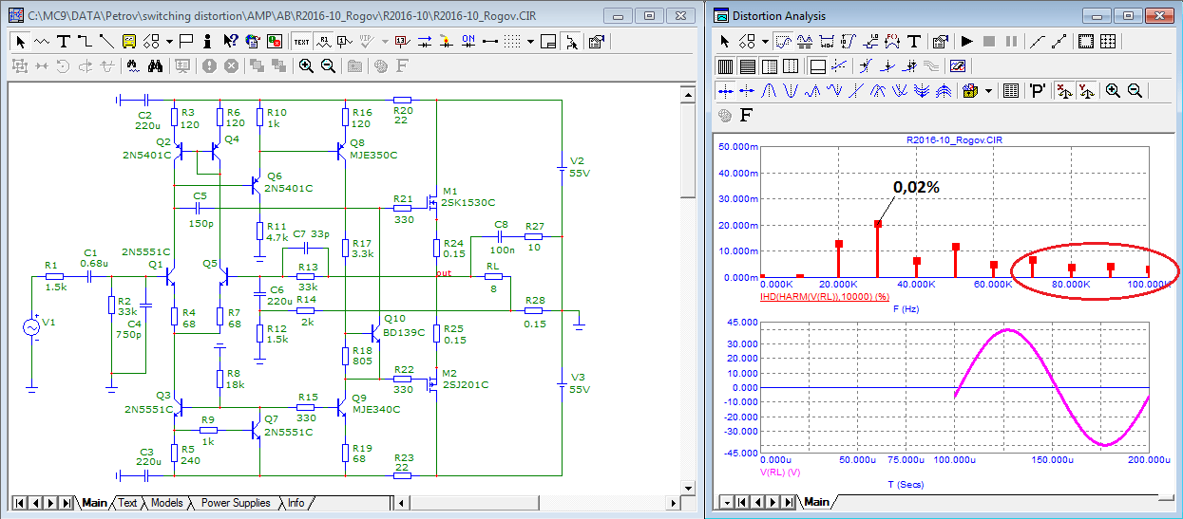
Task: Click the R2016-10_Rogov.CIR plot title
Action: (x=954, y=139)
